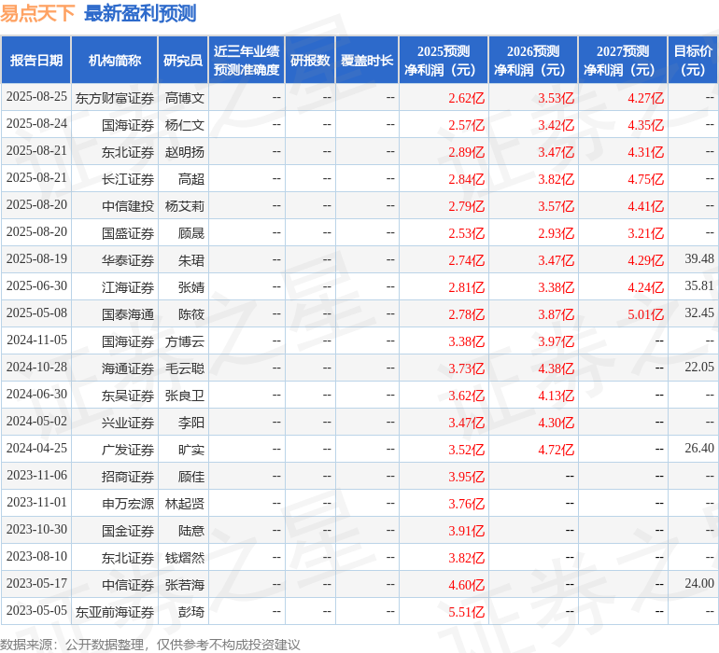
Task: Click the 5.01亿 2027 forecast value
Action: (x=645, y=314)
